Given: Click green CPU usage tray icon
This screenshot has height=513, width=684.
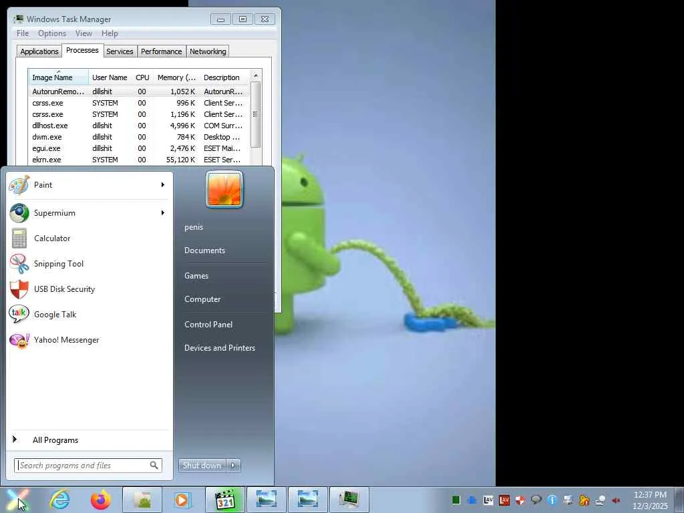Looking at the screenshot, I should coord(456,500).
